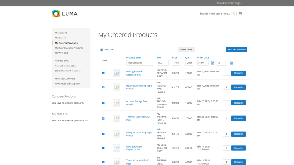Reorder Northgate Desk Organizer Set from Feb 14
This screenshot has width=294, height=165.
point(238,148)
